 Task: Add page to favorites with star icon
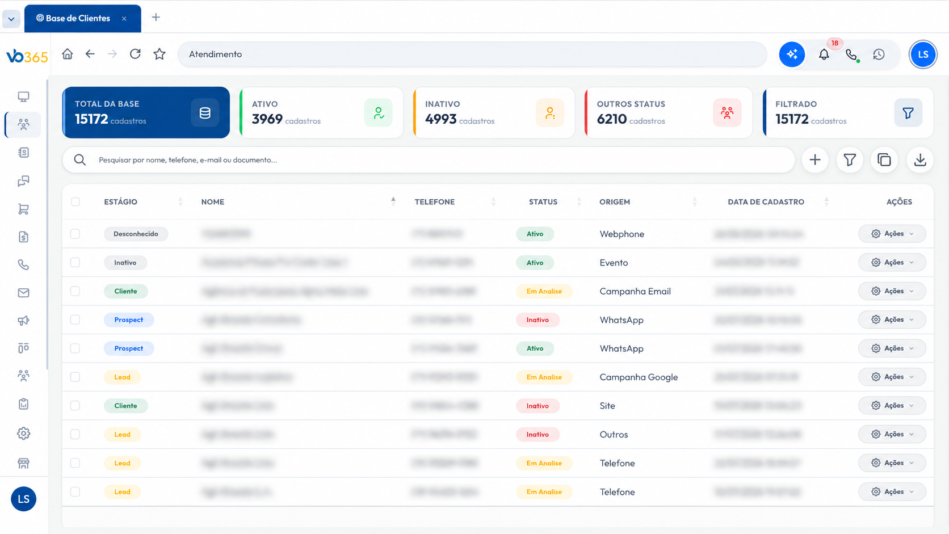[x=159, y=54]
